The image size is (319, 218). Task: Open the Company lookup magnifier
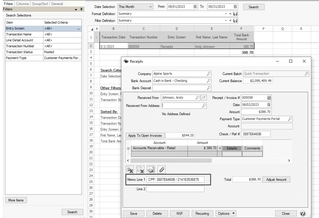[209, 74]
